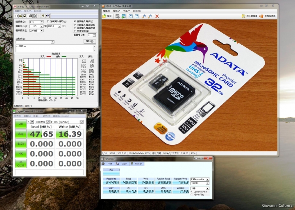This screenshot has height=210, width=295.
Task: Click the green image icon in ACDSee toolbar
Action: click(x=124, y=16)
